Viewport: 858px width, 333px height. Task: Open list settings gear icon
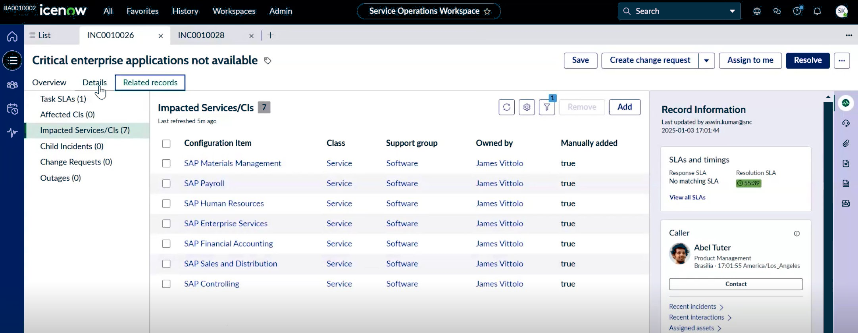pyautogui.click(x=527, y=107)
